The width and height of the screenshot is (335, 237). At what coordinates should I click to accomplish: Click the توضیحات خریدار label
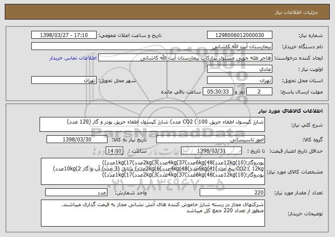click(305, 214)
